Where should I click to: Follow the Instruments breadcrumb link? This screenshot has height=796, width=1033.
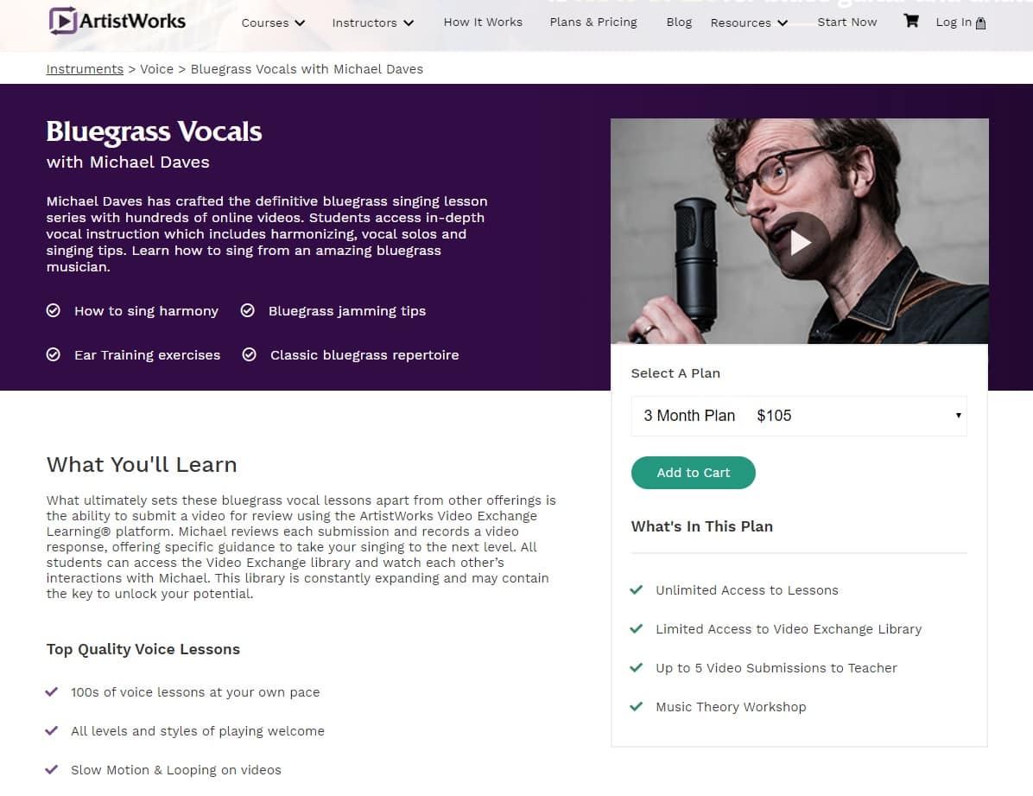click(x=85, y=69)
